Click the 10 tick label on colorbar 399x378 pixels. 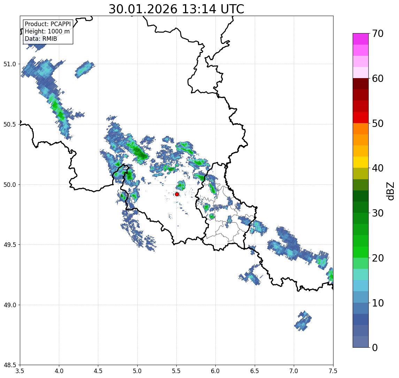[x=378, y=303]
